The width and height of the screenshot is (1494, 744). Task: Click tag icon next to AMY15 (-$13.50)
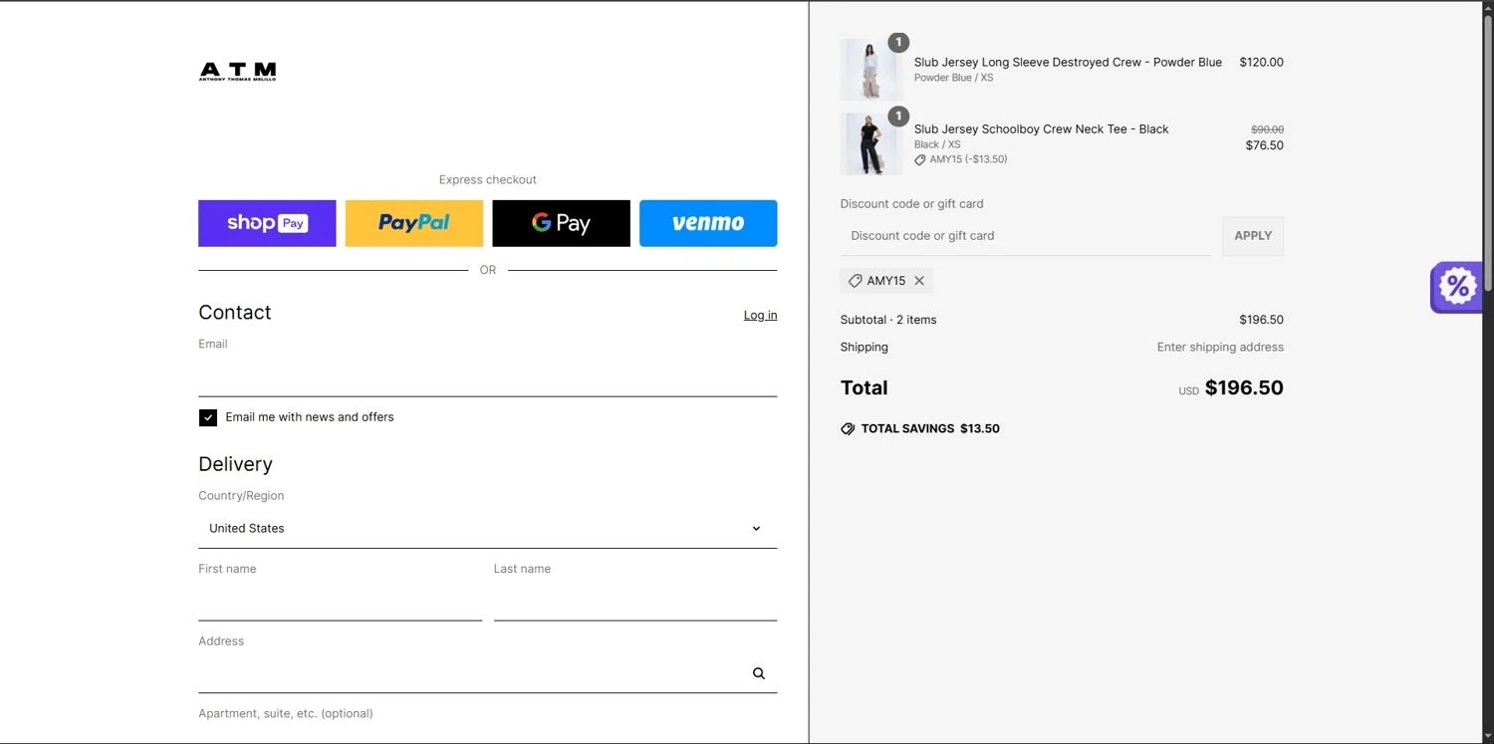920,159
